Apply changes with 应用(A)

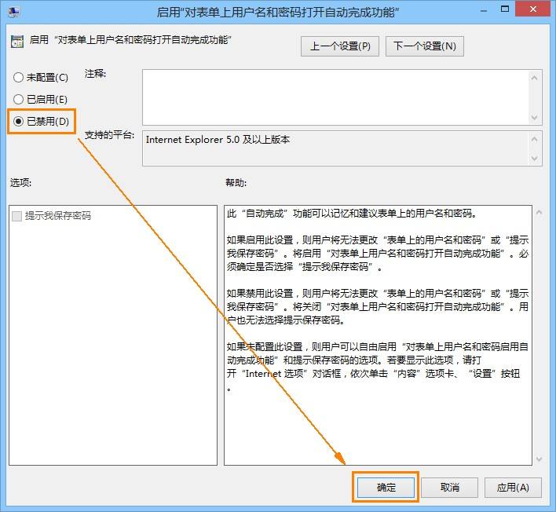click(513, 488)
